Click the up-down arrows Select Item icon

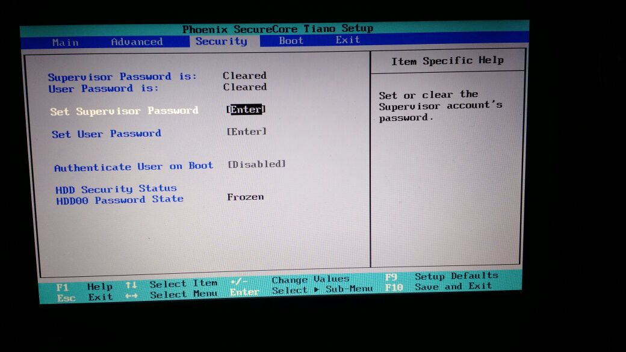point(131,285)
